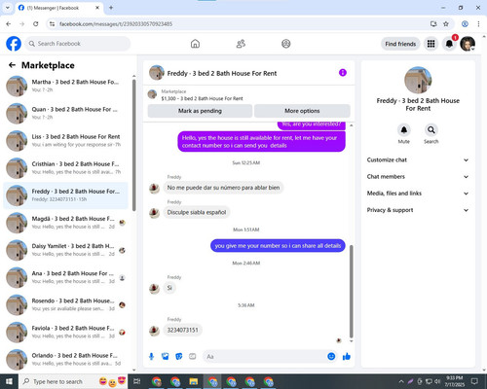Open the Groups icon in top navigation
The image size is (487, 389).
tap(286, 44)
